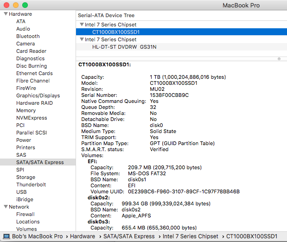Open the Card Reader entry
This screenshot has height=242, width=287.
click(32, 51)
